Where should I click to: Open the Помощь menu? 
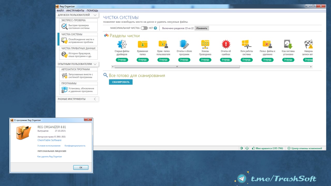coord(92,11)
